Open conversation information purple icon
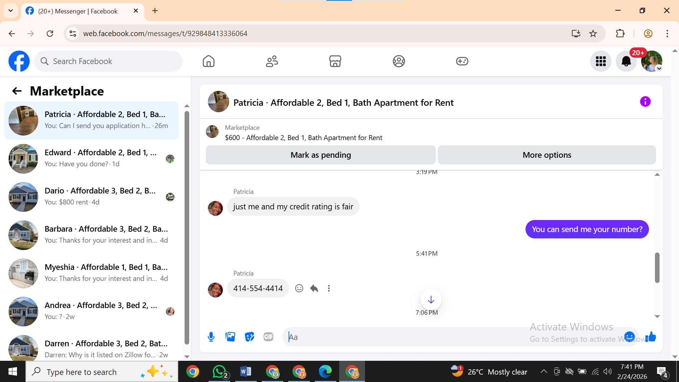679x382 pixels. tap(645, 102)
